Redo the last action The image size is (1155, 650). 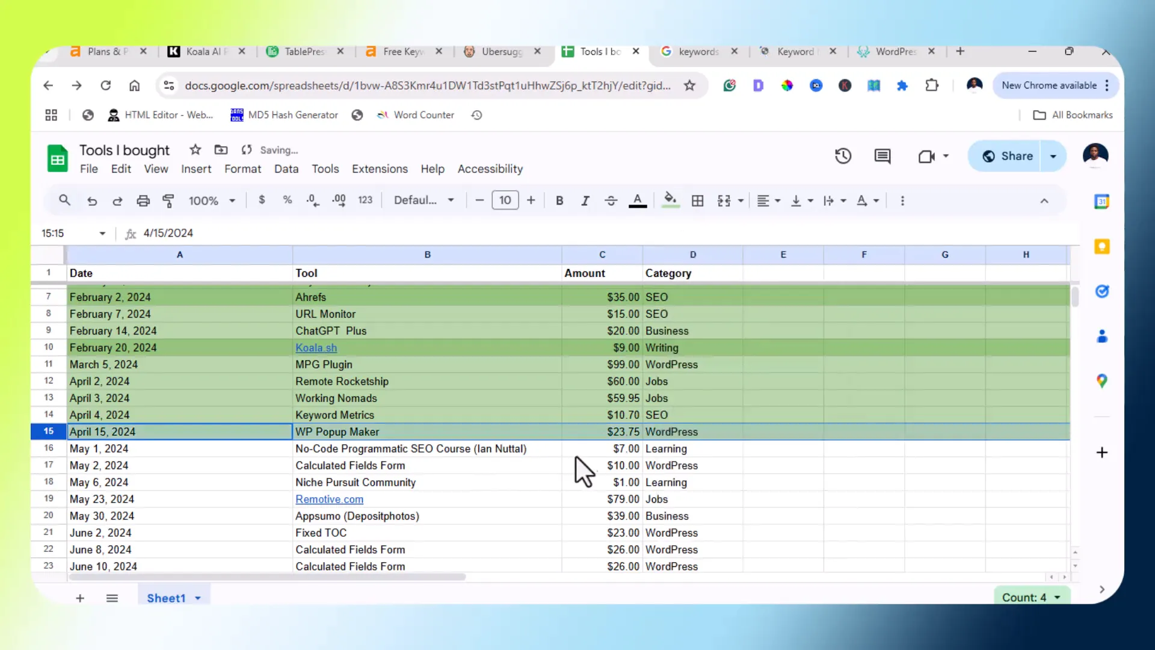117,200
